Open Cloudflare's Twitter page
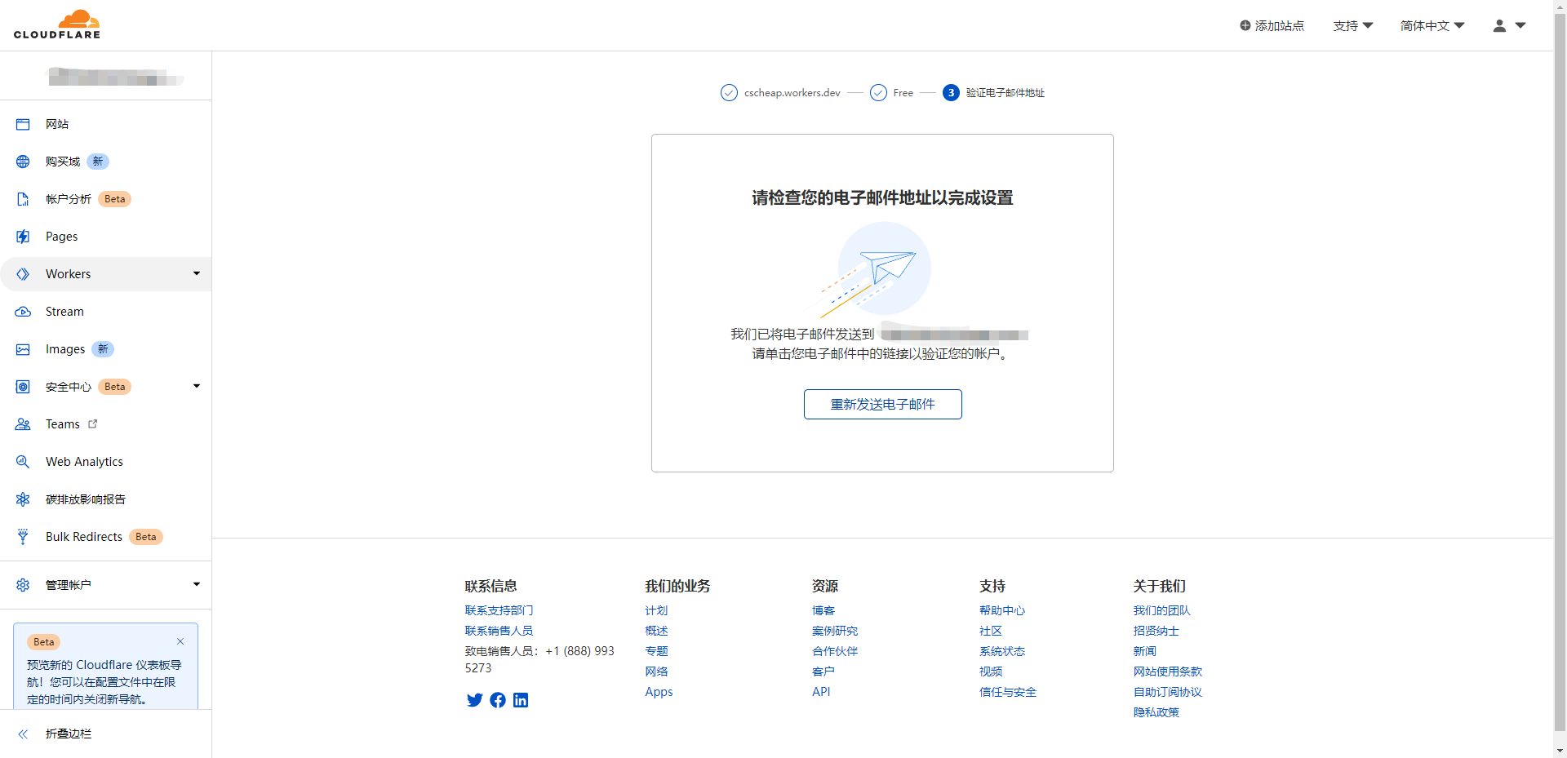Viewport: 1567px width, 758px height. point(474,700)
